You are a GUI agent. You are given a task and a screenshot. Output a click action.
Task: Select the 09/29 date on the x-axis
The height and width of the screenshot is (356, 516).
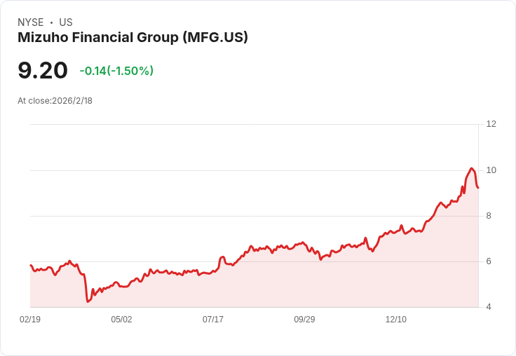click(304, 320)
